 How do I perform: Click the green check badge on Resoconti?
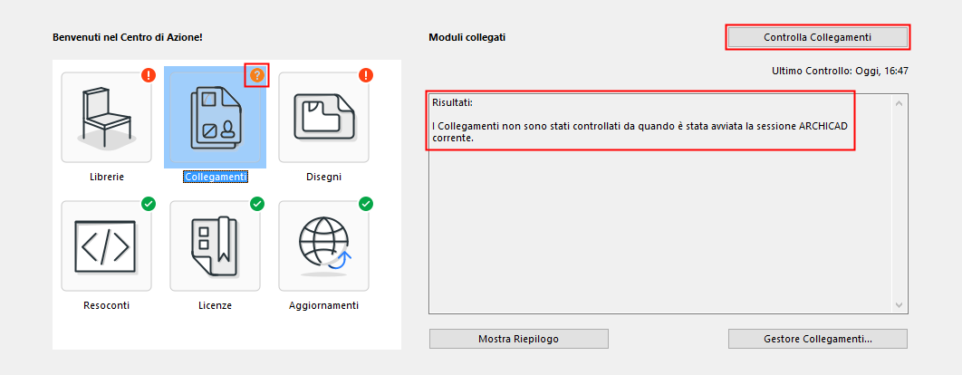pos(149,204)
